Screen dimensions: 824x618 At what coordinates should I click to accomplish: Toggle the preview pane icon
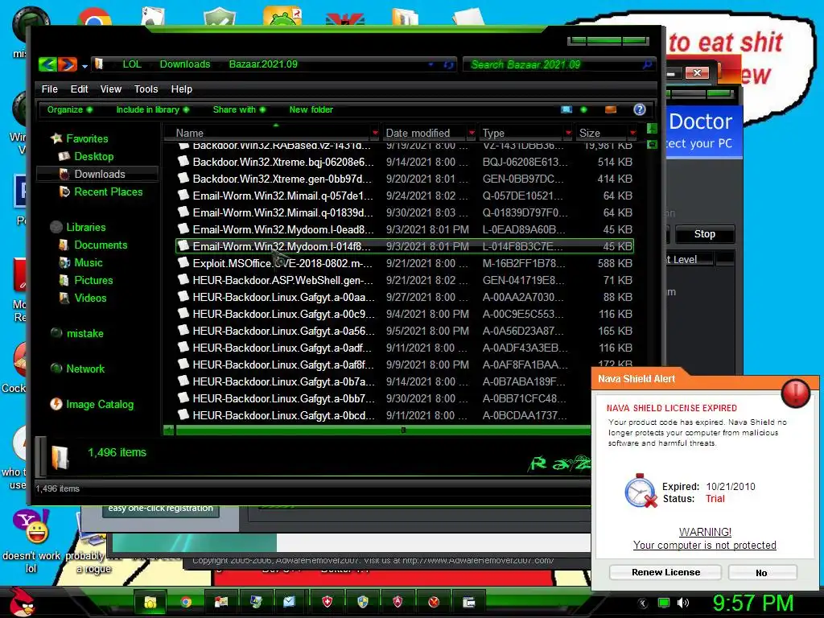(x=611, y=109)
